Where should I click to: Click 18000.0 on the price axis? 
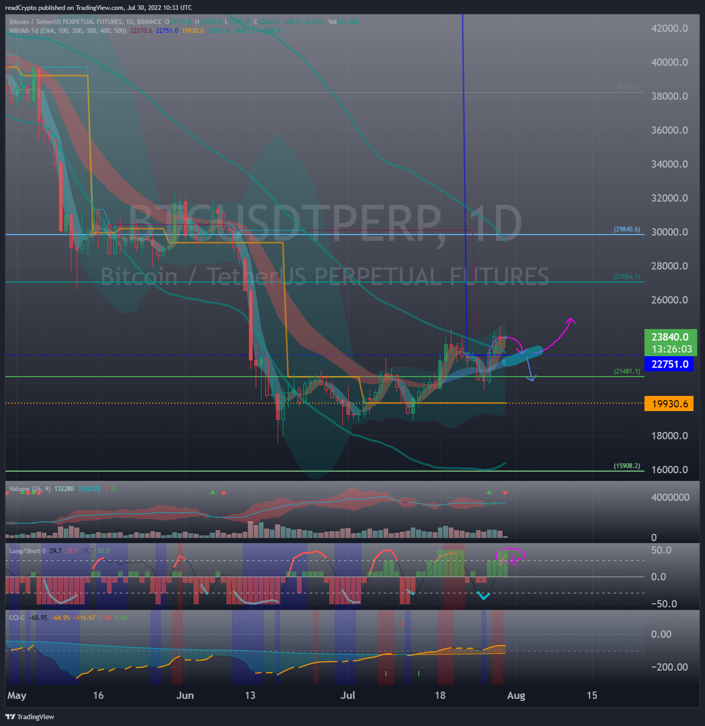point(670,436)
